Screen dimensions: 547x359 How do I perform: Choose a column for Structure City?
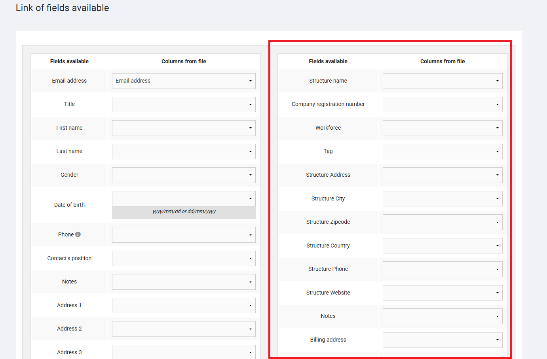(442, 198)
